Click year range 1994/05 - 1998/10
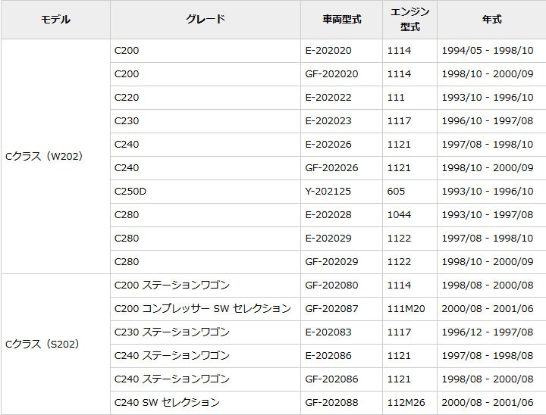The width and height of the screenshot is (546, 415). [488, 51]
